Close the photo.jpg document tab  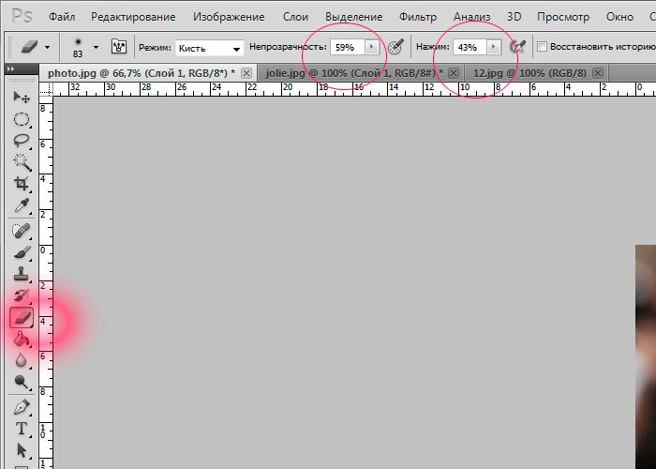pyautogui.click(x=246, y=72)
